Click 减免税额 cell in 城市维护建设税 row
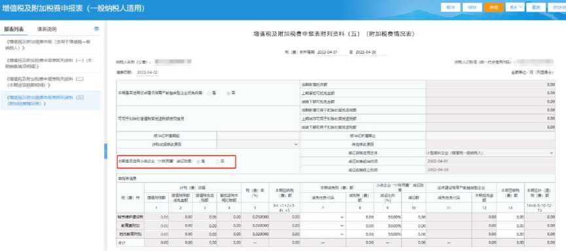The height and width of the screenshot is (251, 566). 361,217
